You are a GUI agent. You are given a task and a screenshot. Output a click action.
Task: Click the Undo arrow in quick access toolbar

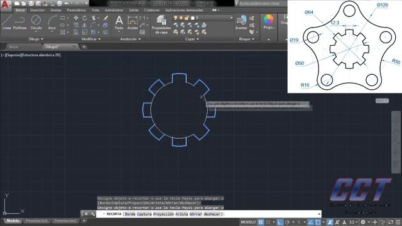(x=67, y=4)
